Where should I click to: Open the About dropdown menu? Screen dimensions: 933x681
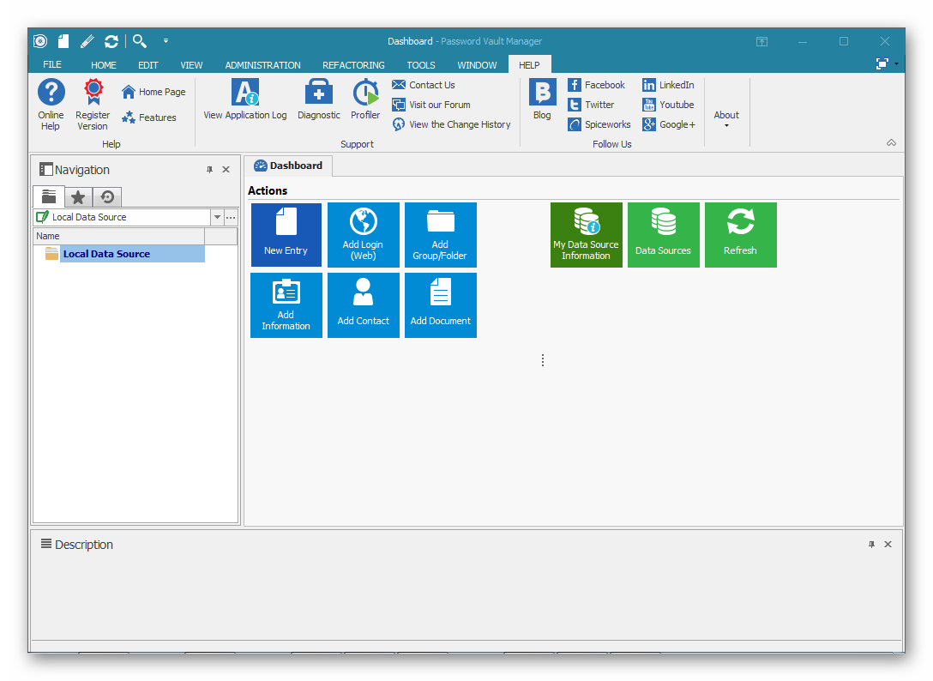(x=726, y=118)
